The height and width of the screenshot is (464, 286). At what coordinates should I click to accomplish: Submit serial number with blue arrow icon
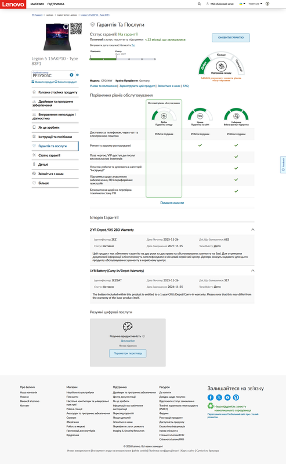pos(71,75)
